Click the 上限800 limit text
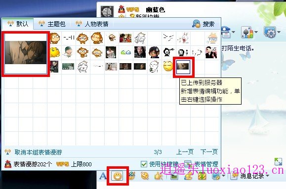Viewport: 286px width, 189px height. click(x=81, y=164)
